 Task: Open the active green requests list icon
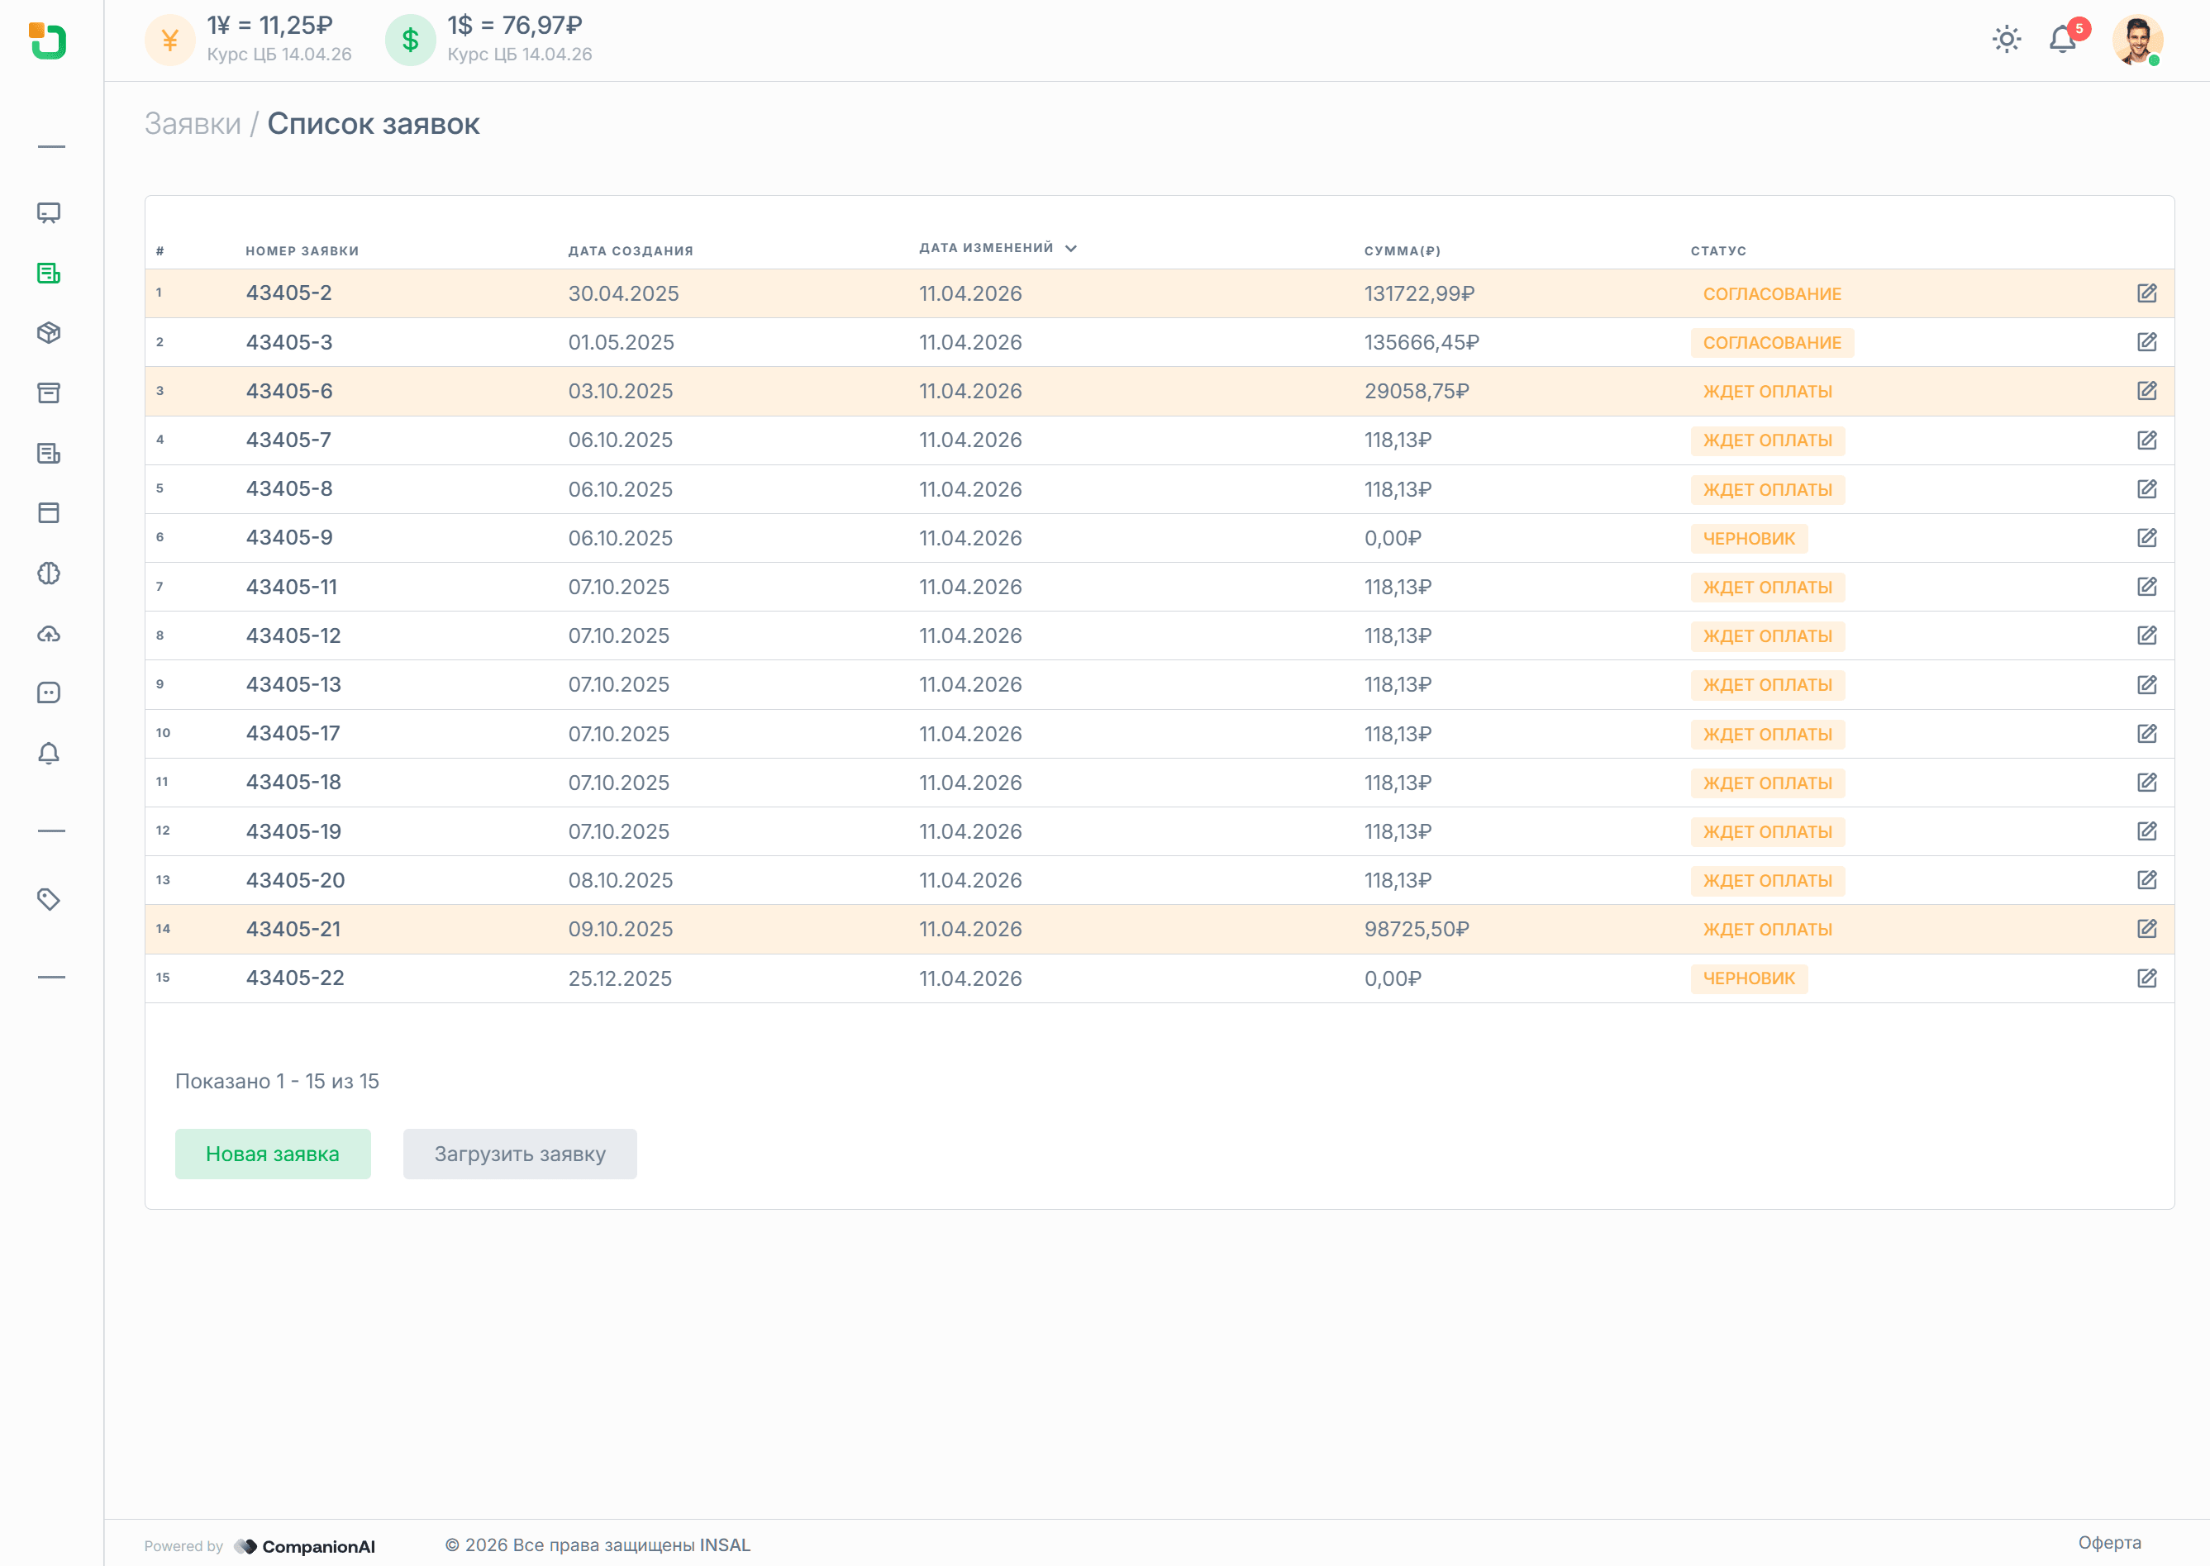click(50, 273)
